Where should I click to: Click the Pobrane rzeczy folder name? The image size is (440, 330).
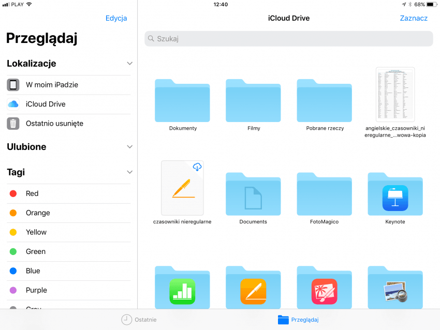click(325, 128)
